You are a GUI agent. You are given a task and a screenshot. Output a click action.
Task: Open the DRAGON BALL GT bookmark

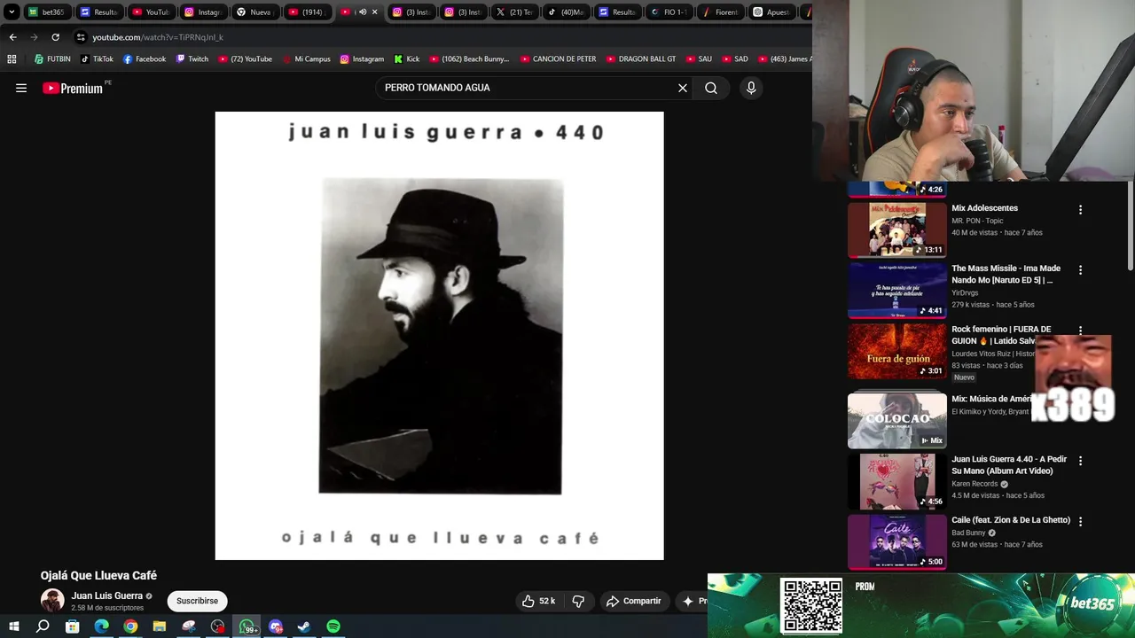[x=641, y=59]
